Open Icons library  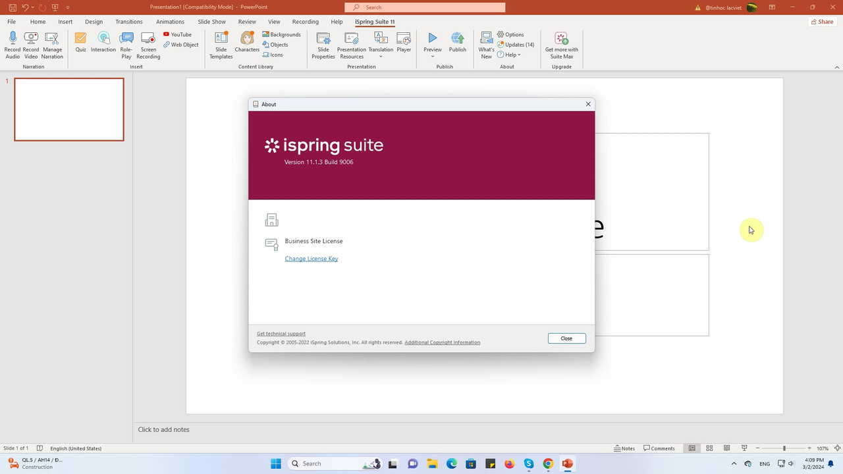click(x=273, y=55)
